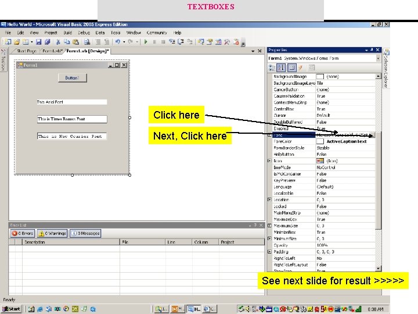Start debugging with the green play icon
The height and width of the screenshot is (314, 418).
146,42
